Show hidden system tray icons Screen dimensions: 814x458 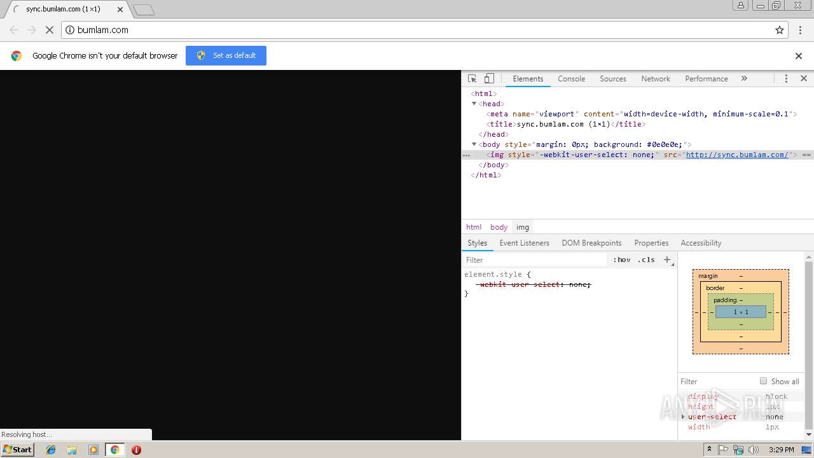[709, 449]
